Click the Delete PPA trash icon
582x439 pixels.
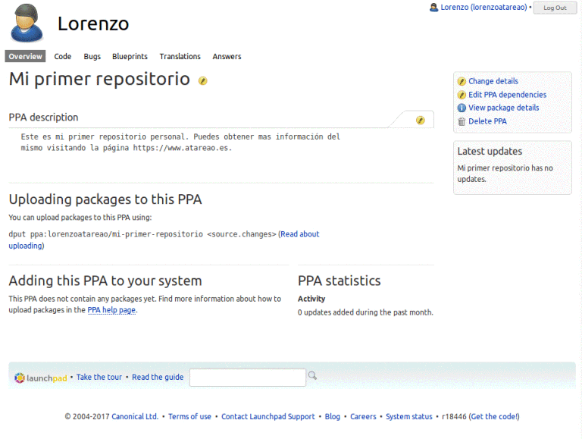point(462,121)
